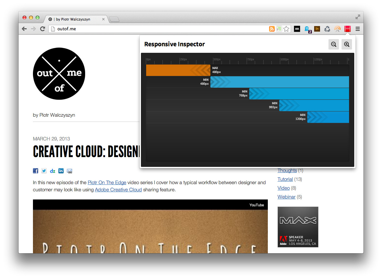Share the post on LinkedIn
This screenshot has height=279, width=382.
pyautogui.click(x=61, y=171)
